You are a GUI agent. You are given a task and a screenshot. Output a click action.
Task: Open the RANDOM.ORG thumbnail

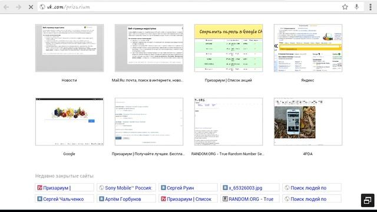pos(229,122)
